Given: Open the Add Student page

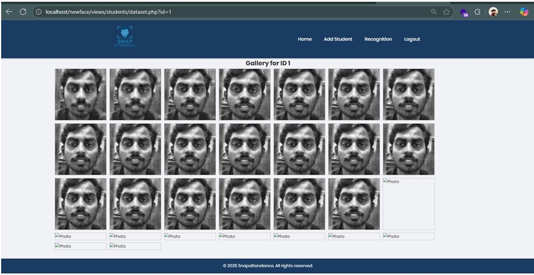Looking at the screenshot, I should click(338, 39).
